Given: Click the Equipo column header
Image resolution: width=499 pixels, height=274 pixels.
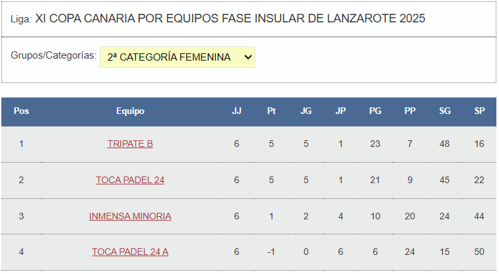Looking at the screenshot, I should (130, 111).
